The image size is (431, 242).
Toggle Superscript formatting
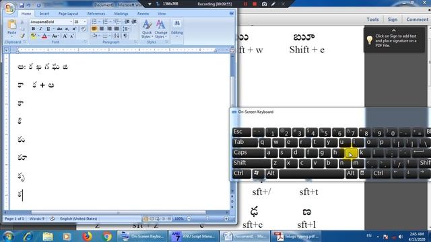pos(74,29)
